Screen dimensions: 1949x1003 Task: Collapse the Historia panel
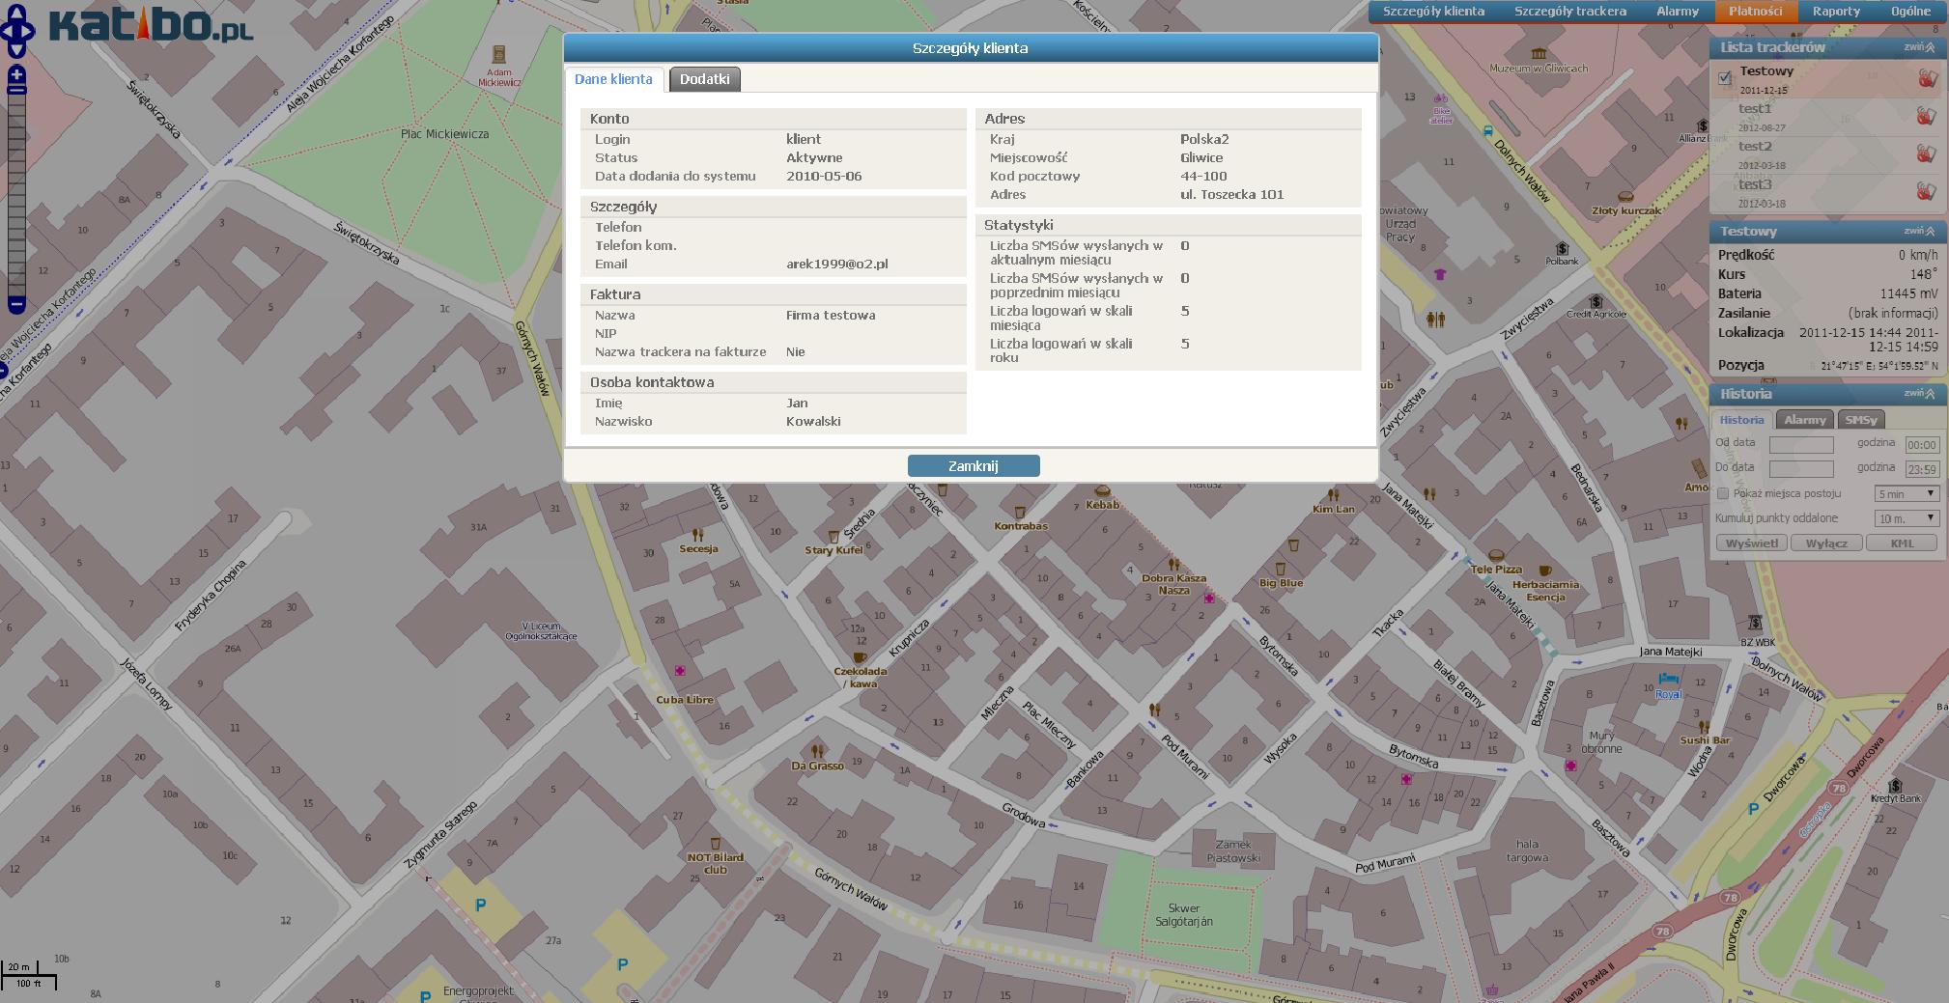point(1919,393)
